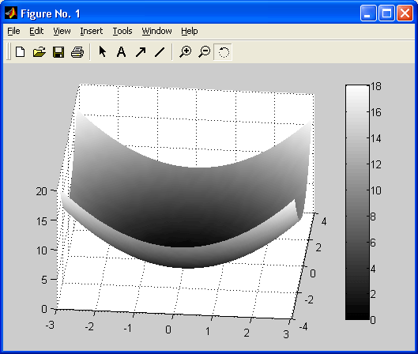Minimize the Figure No. 1 window
Viewport: 418px width, 354px height.
coord(368,13)
